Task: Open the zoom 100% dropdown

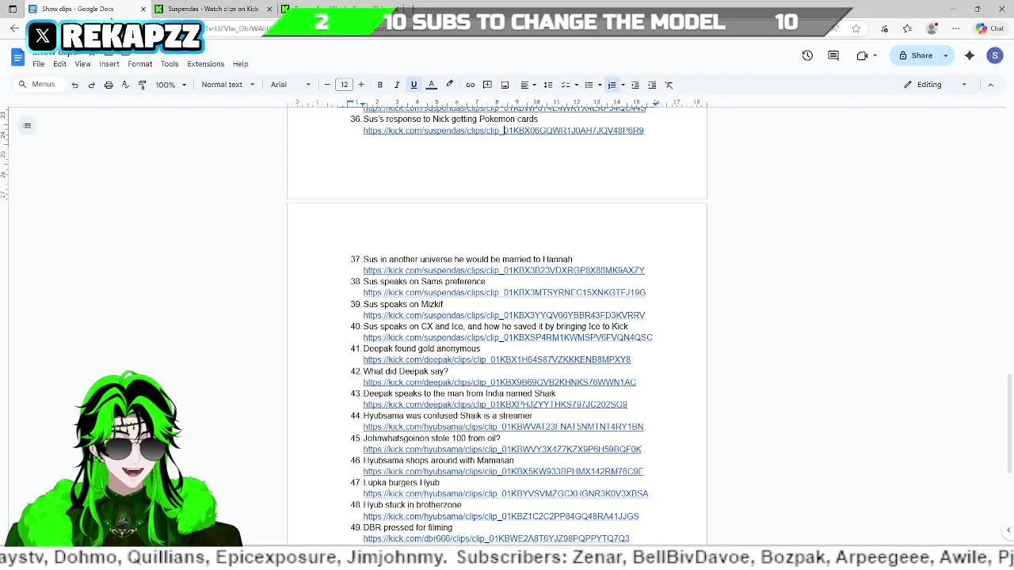Action: 171,85
